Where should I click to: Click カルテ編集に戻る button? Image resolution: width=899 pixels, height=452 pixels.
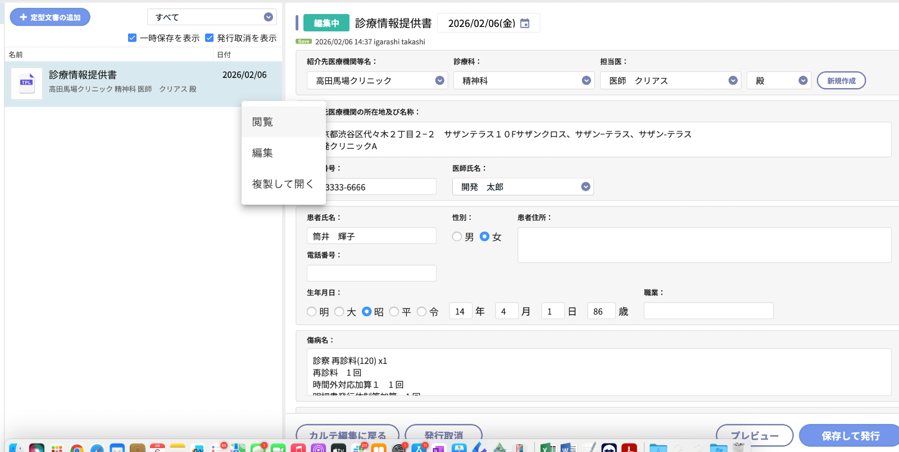click(347, 435)
